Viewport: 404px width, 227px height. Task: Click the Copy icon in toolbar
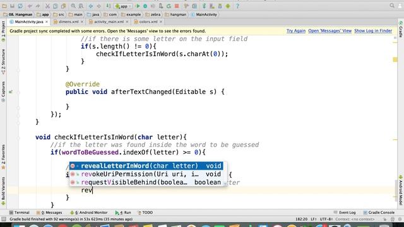coord(56,6)
